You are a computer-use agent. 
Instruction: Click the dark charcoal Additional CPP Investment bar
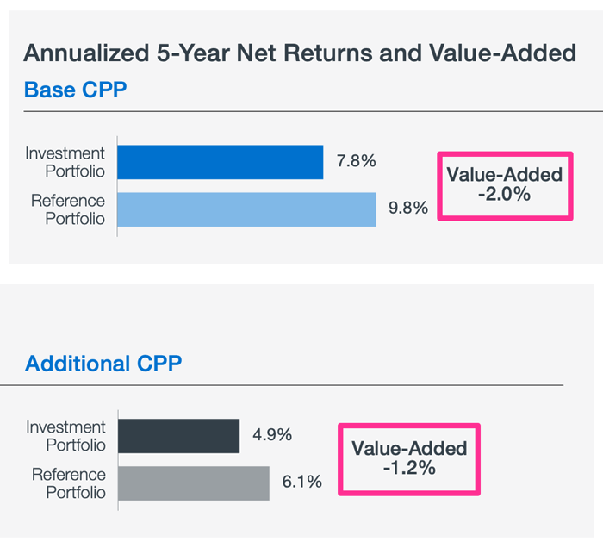coord(178,436)
